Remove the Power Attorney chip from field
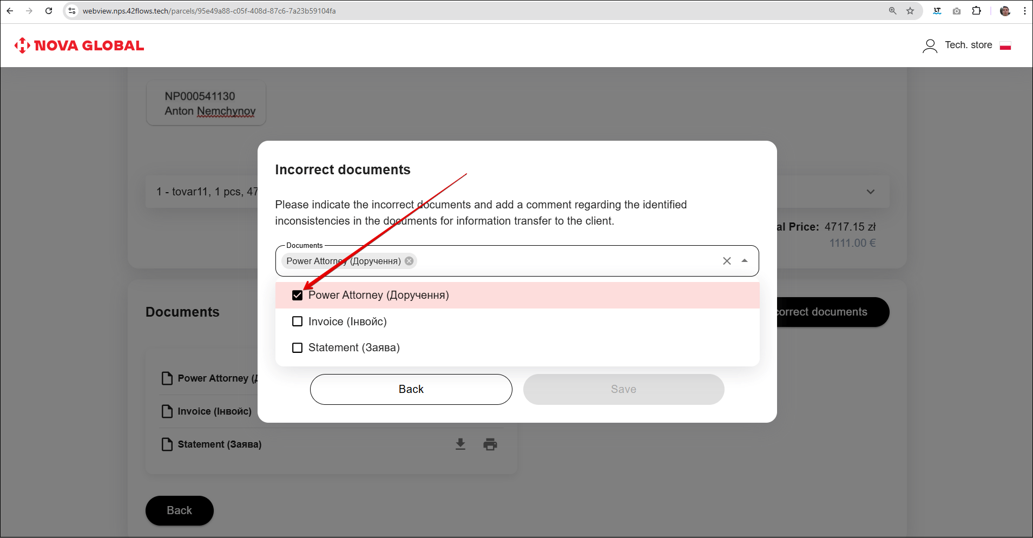The width and height of the screenshot is (1033, 538). coord(410,261)
